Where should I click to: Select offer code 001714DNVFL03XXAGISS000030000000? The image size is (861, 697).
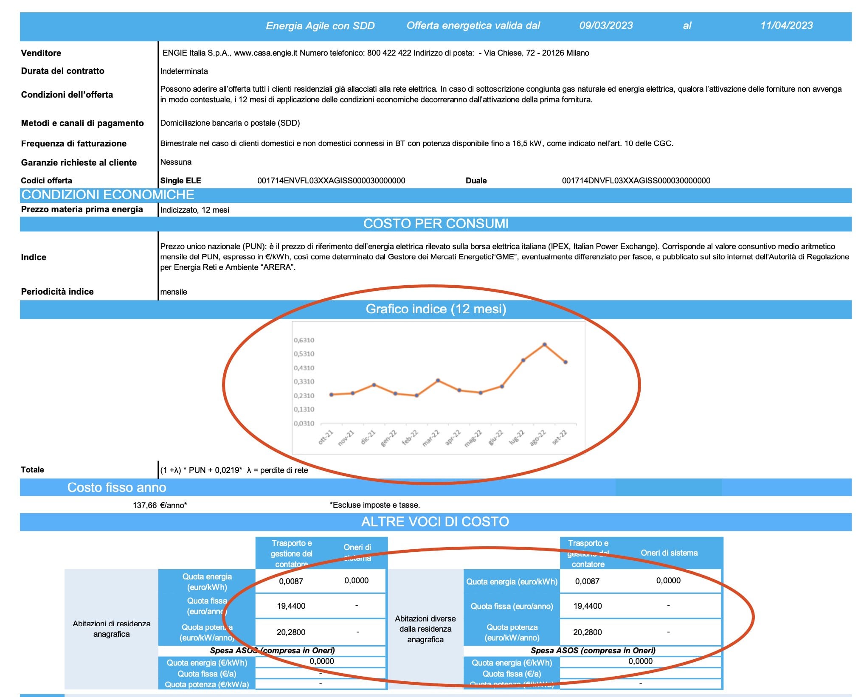636,181
